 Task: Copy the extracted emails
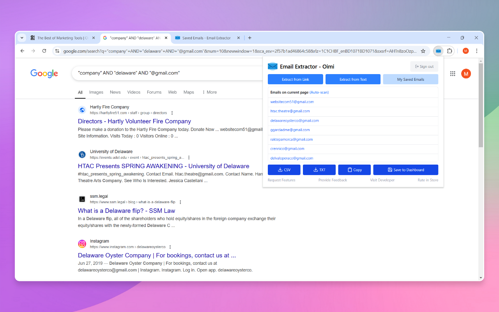pyautogui.click(x=354, y=170)
